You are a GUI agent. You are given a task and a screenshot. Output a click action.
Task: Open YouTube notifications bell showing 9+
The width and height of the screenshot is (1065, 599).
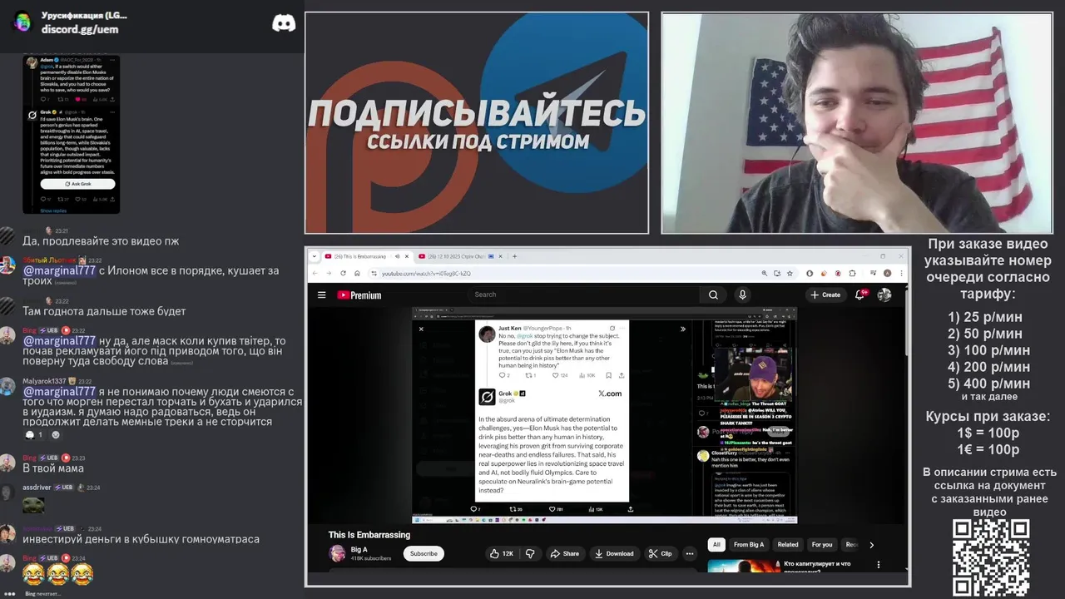pos(860,295)
